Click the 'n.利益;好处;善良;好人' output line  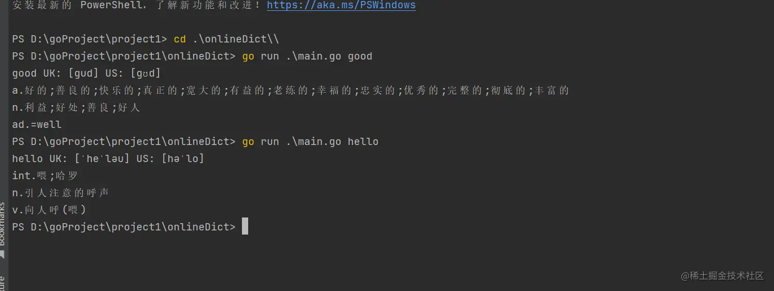pos(76,108)
